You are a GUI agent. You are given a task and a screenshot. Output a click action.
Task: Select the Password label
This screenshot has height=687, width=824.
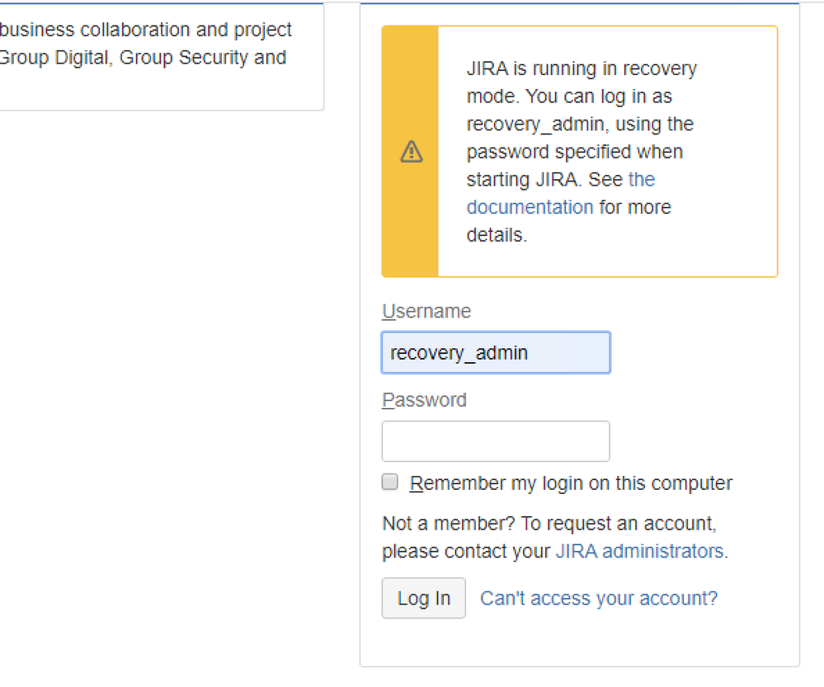(x=424, y=400)
